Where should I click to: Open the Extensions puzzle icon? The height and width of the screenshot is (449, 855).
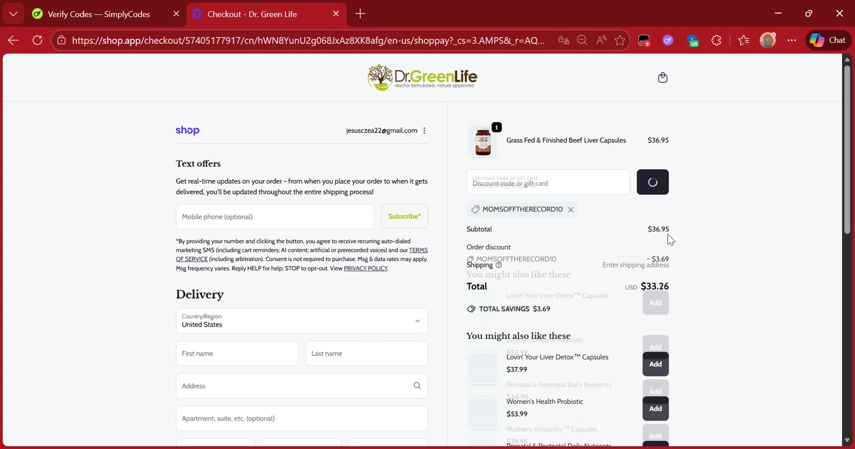click(x=716, y=40)
